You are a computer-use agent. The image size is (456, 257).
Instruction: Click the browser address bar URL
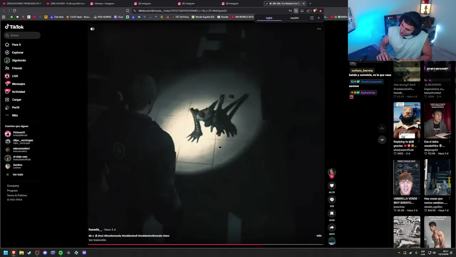[x=182, y=11]
